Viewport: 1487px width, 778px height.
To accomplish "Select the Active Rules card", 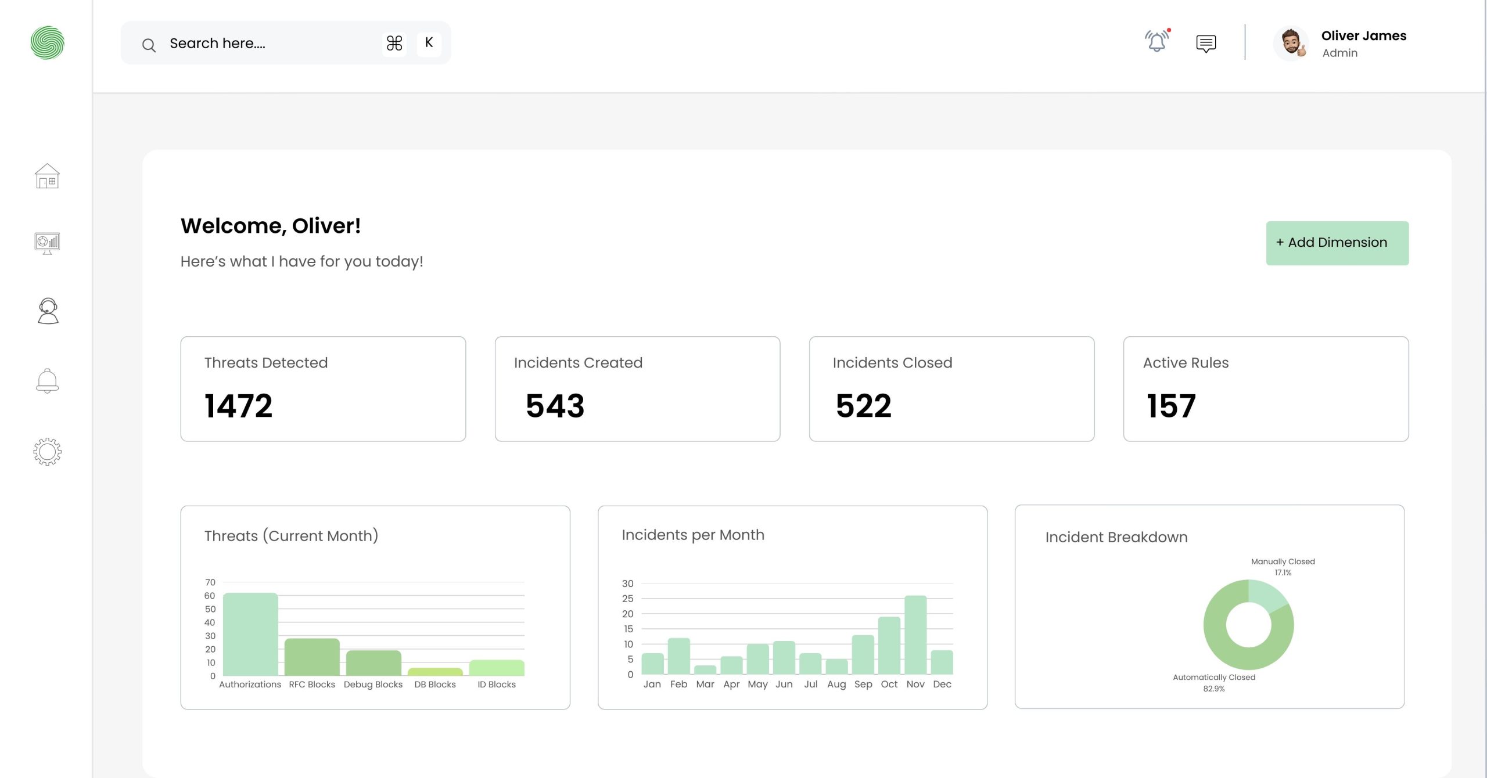I will (1265, 388).
